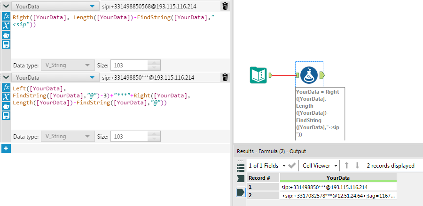Show results metadata list view icon
Image resolution: width=423 pixels, height=206 pixels.
[240, 168]
